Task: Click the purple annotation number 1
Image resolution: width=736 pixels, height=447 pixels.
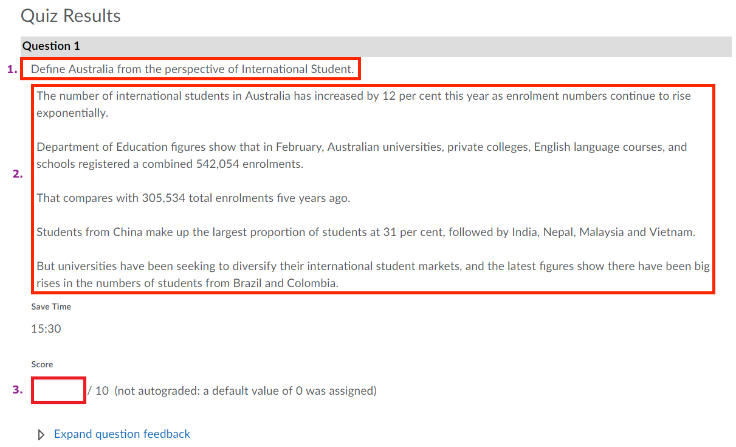Action: (12, 69)
